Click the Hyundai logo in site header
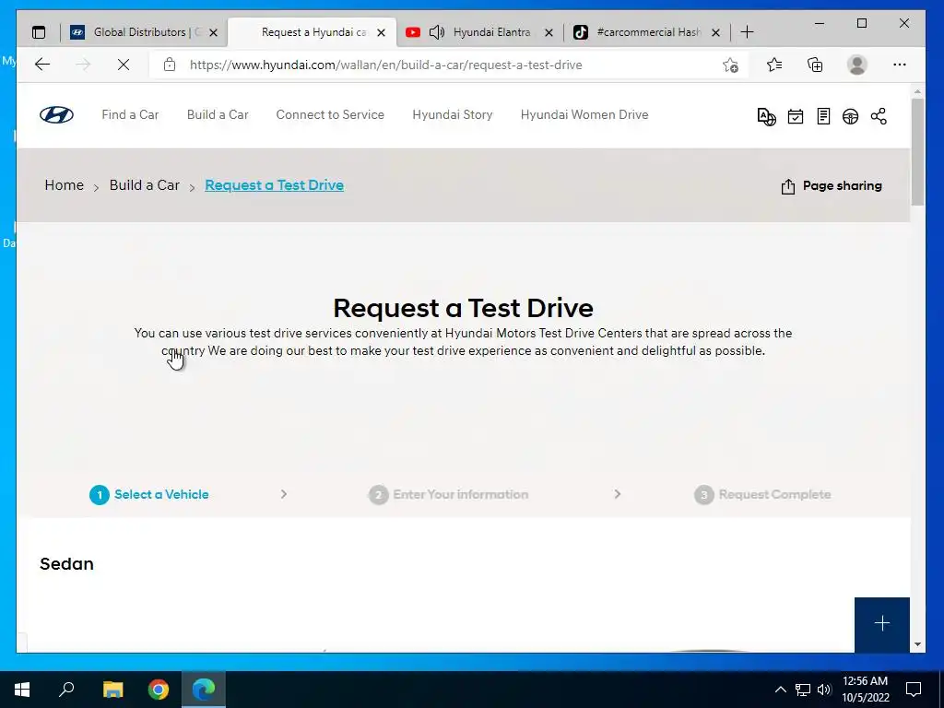 (56, 114)
